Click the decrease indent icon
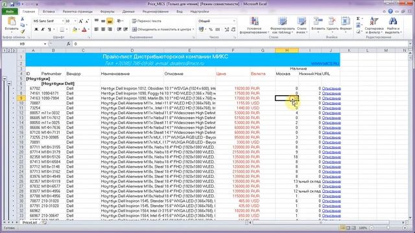The image size is (415, 233). coord(119,29)
